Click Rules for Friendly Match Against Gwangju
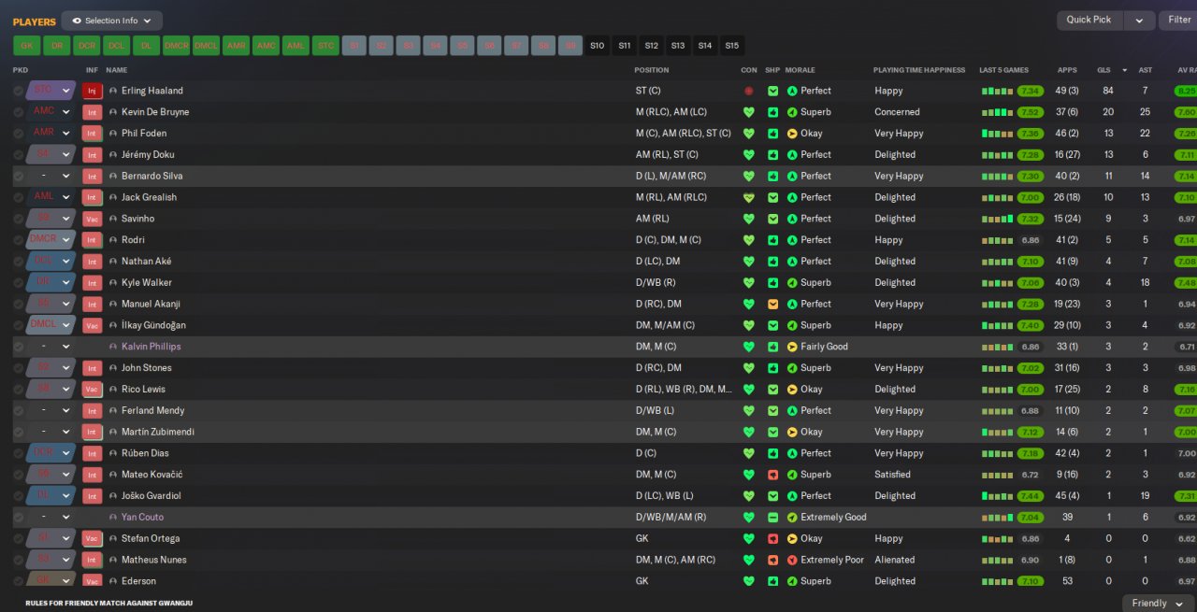Image resolution: width=1197 pixels, height=612 pixels. coord(108,603)
